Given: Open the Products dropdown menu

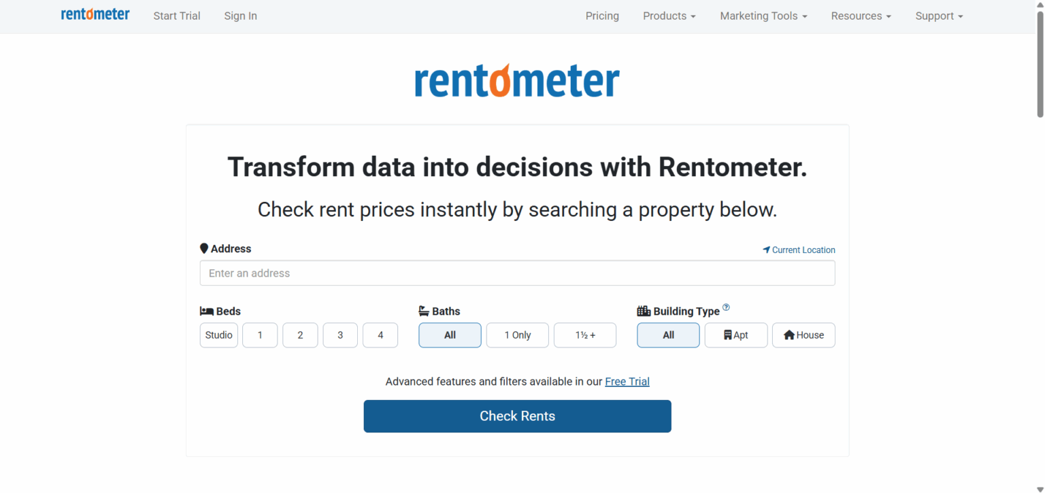Looking at the screenshot, I should (x=669, y=16).
